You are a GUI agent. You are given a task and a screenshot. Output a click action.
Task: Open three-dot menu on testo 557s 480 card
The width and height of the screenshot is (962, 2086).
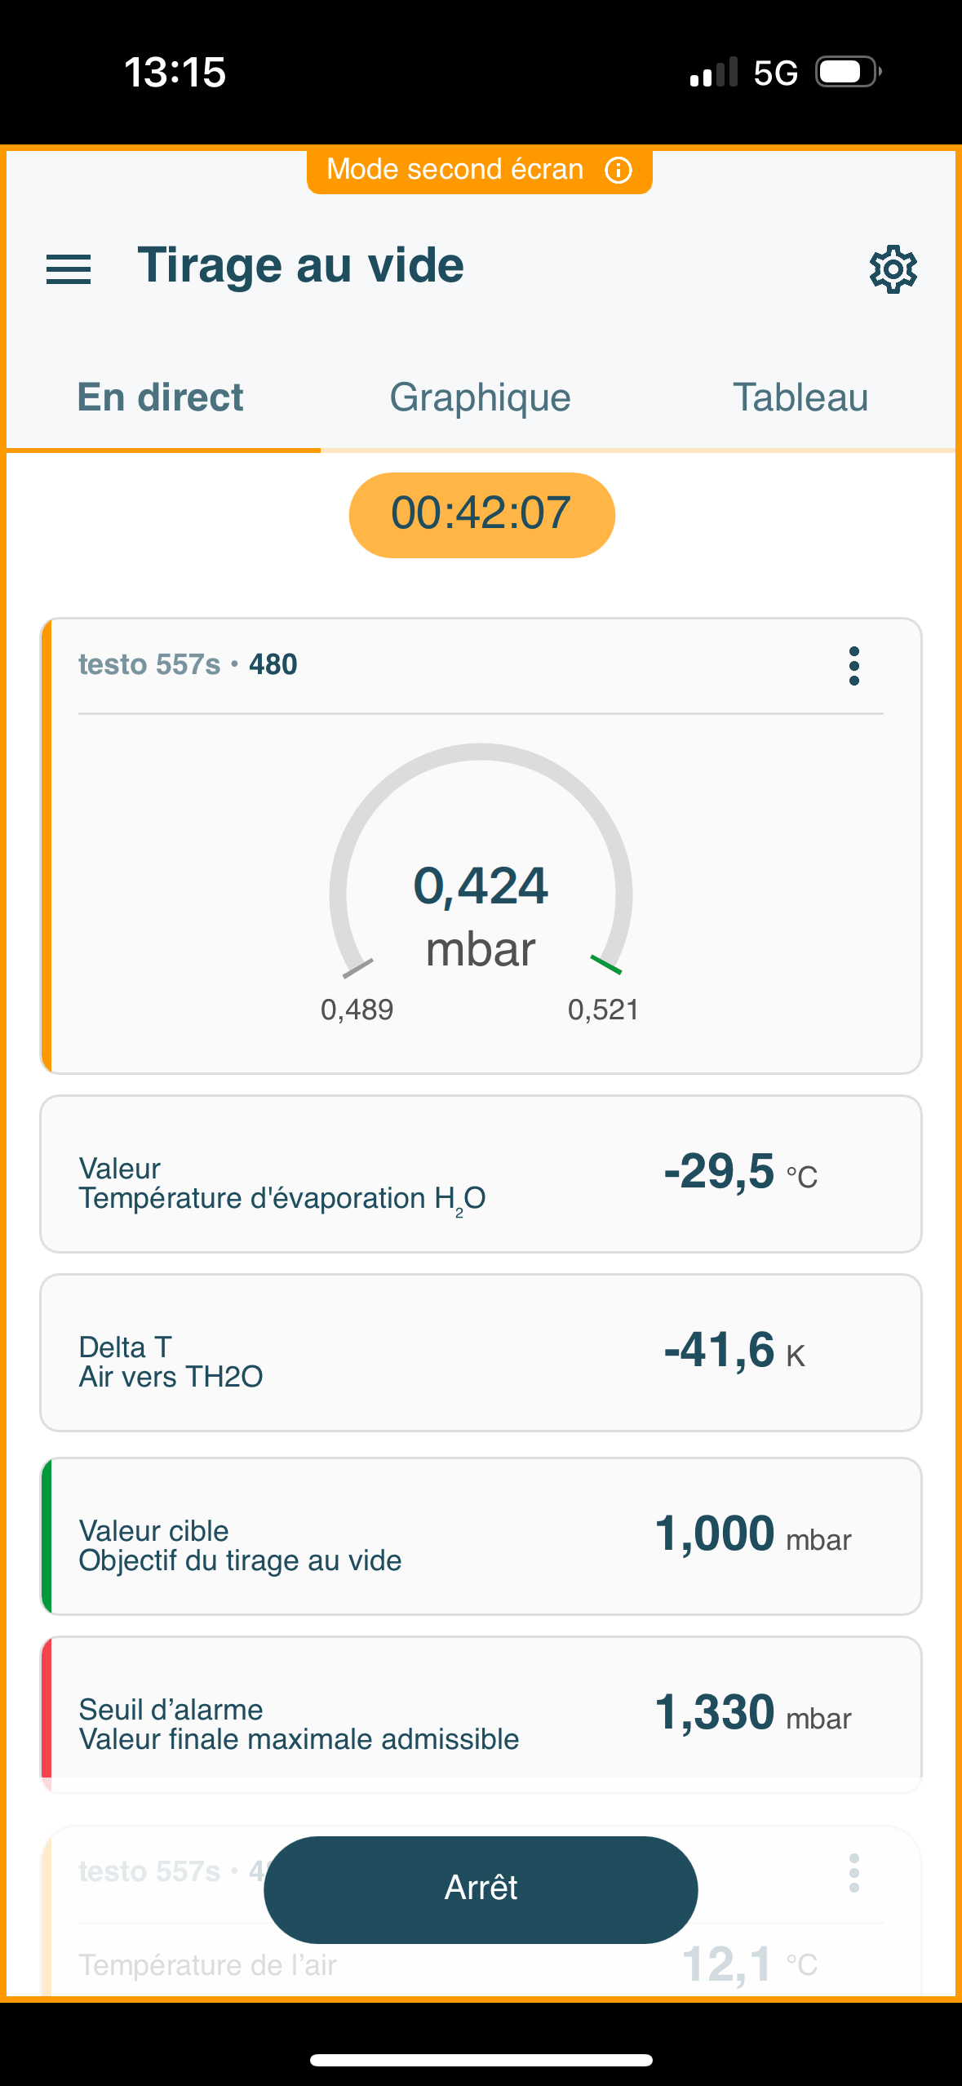[853, 666]
